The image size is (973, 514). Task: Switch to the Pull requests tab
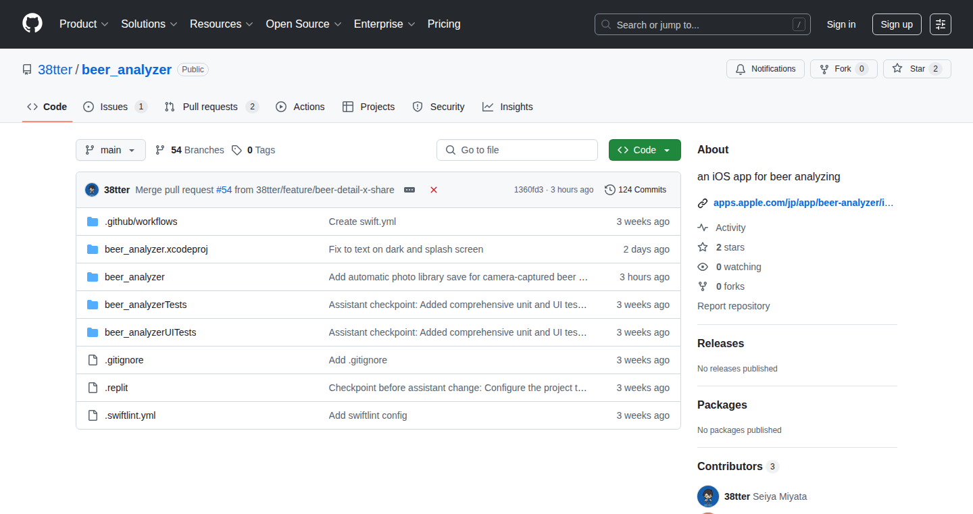(x=211, y=107)
